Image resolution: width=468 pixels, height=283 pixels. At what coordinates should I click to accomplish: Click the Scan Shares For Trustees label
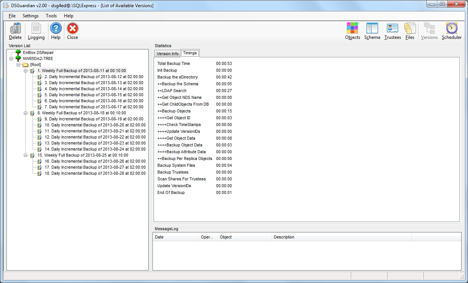182,179
